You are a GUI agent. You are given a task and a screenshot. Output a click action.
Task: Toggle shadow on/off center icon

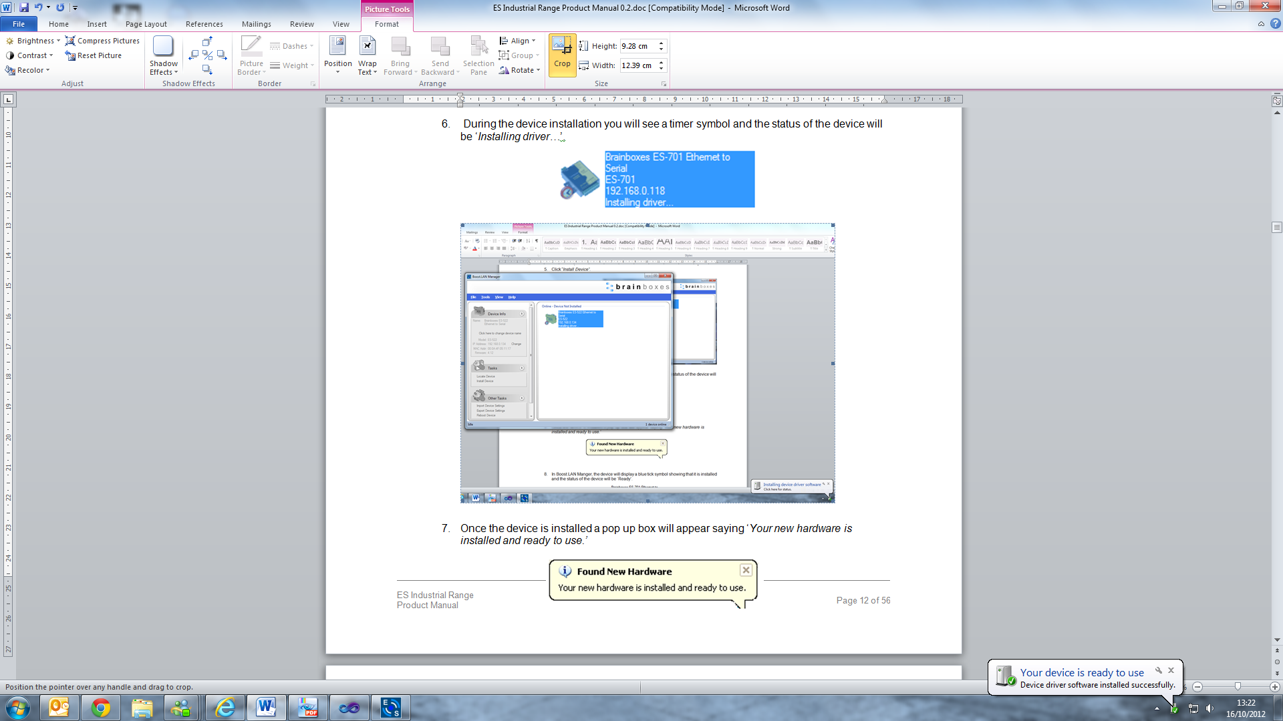click(x=207, y=55)
